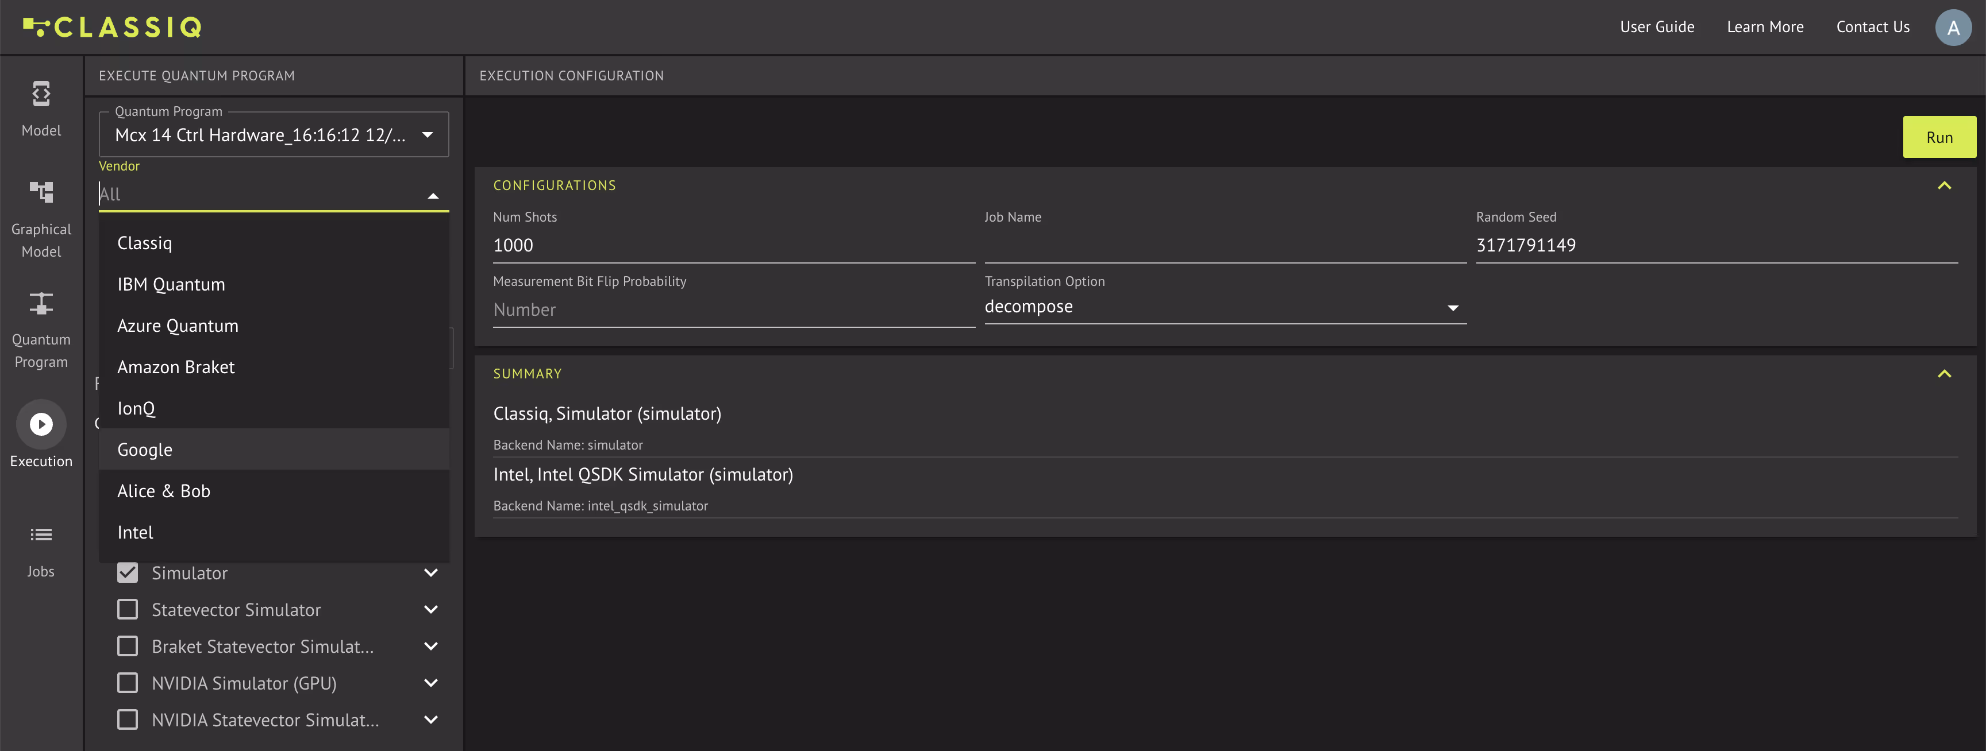Open the User Guide link
Screen dimensions: 1986x751
coord(1657,27)
